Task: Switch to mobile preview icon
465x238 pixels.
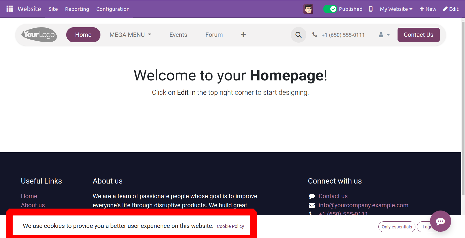Action: pos(371,9)
